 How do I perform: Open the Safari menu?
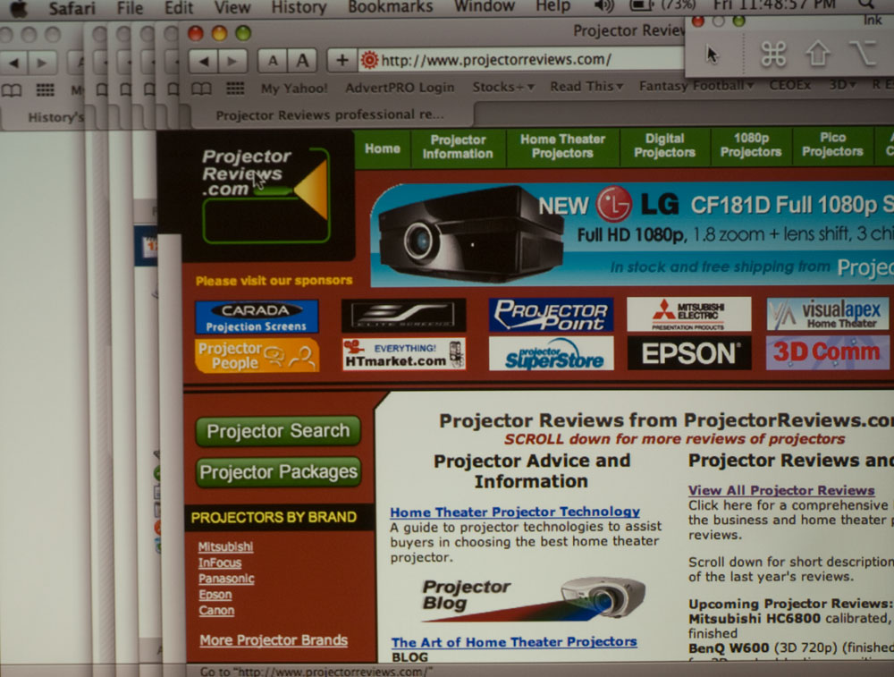coord(72,9)
